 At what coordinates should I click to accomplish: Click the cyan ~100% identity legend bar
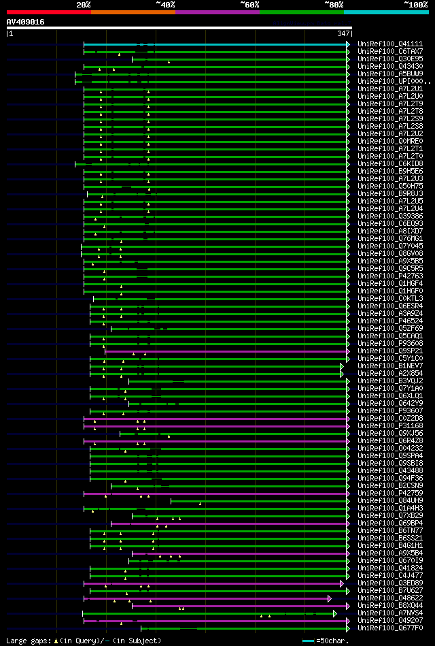386,12
